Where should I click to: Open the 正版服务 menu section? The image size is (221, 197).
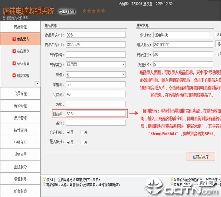(x=20, y=167)
